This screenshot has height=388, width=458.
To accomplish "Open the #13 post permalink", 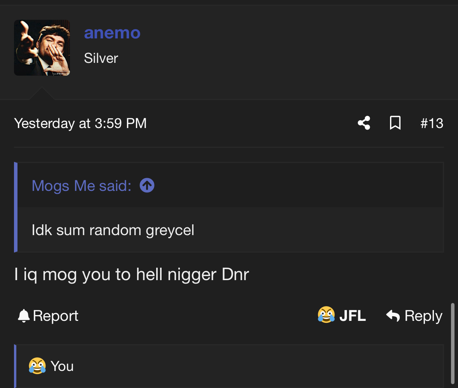I will (x=432, y=123).
